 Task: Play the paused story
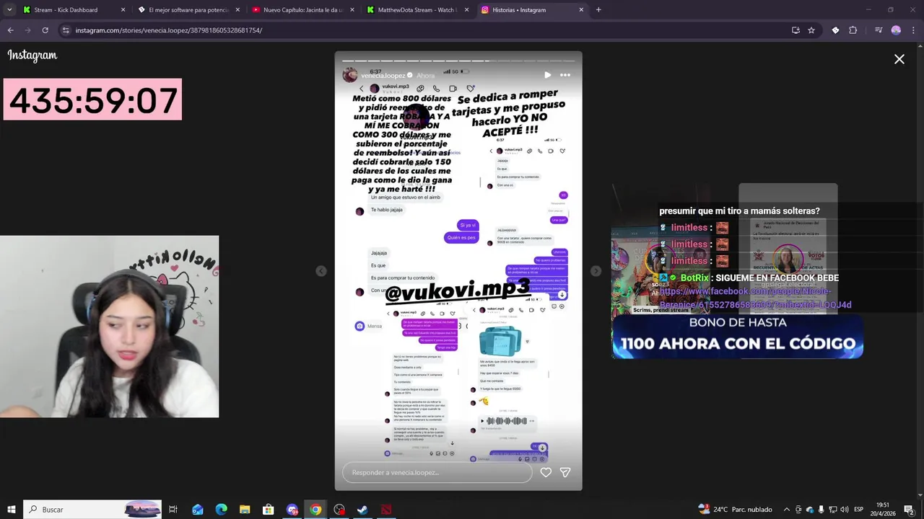[547, 75]
